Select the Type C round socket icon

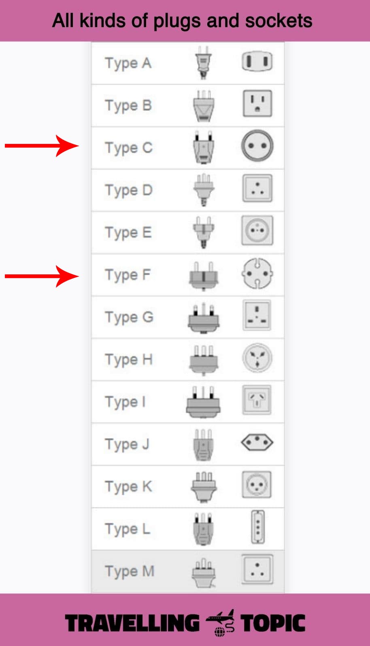[x=257, y=146]
